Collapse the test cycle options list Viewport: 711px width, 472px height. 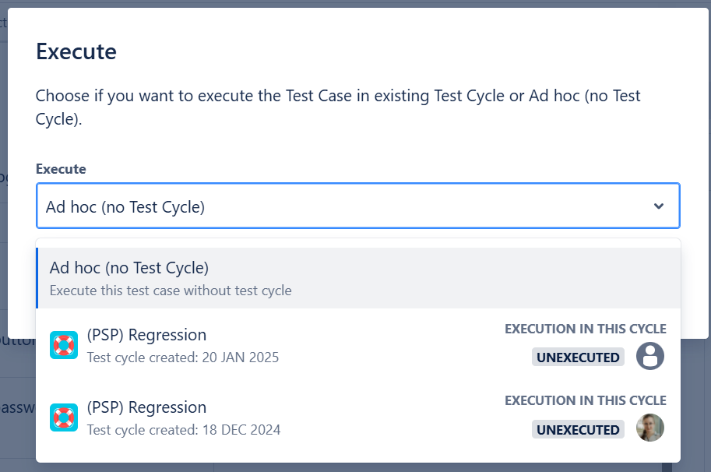point(658,206)
